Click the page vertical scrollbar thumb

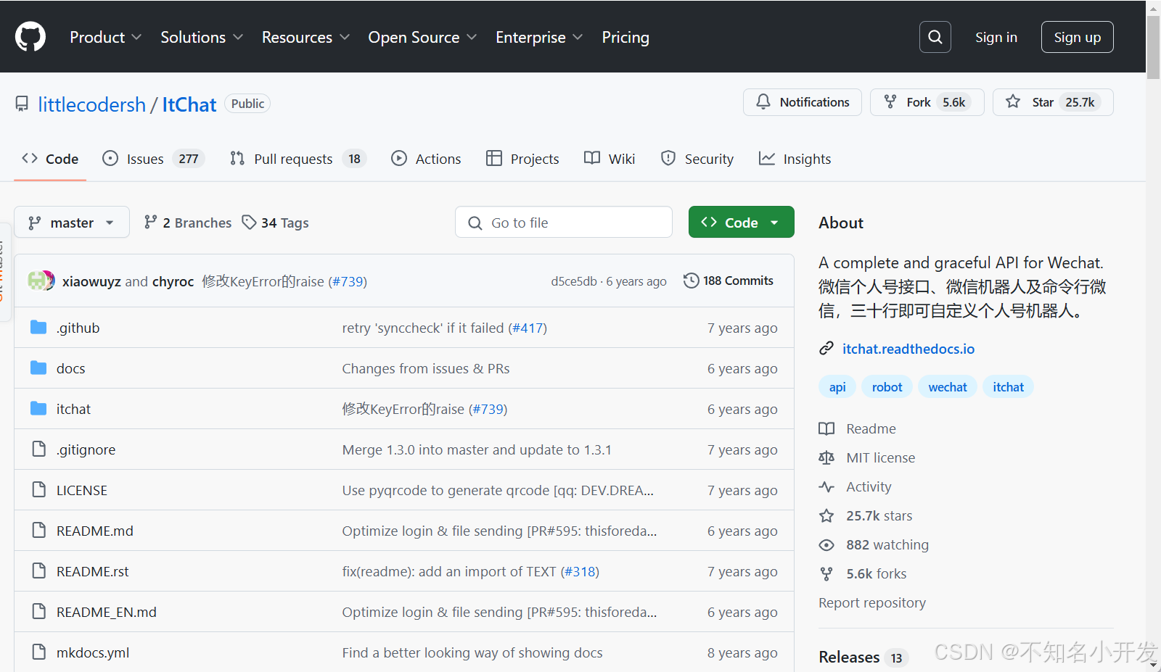coord(1153,47)
